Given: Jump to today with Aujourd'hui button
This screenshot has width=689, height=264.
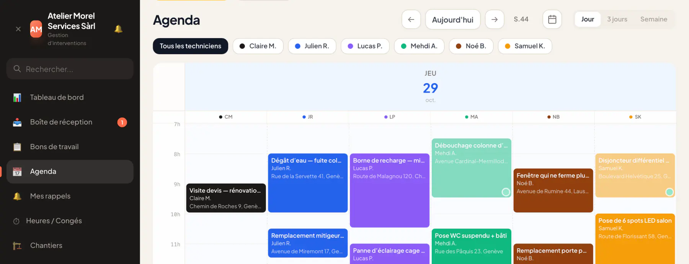Looking at the screenshot, I should [453, 19].
